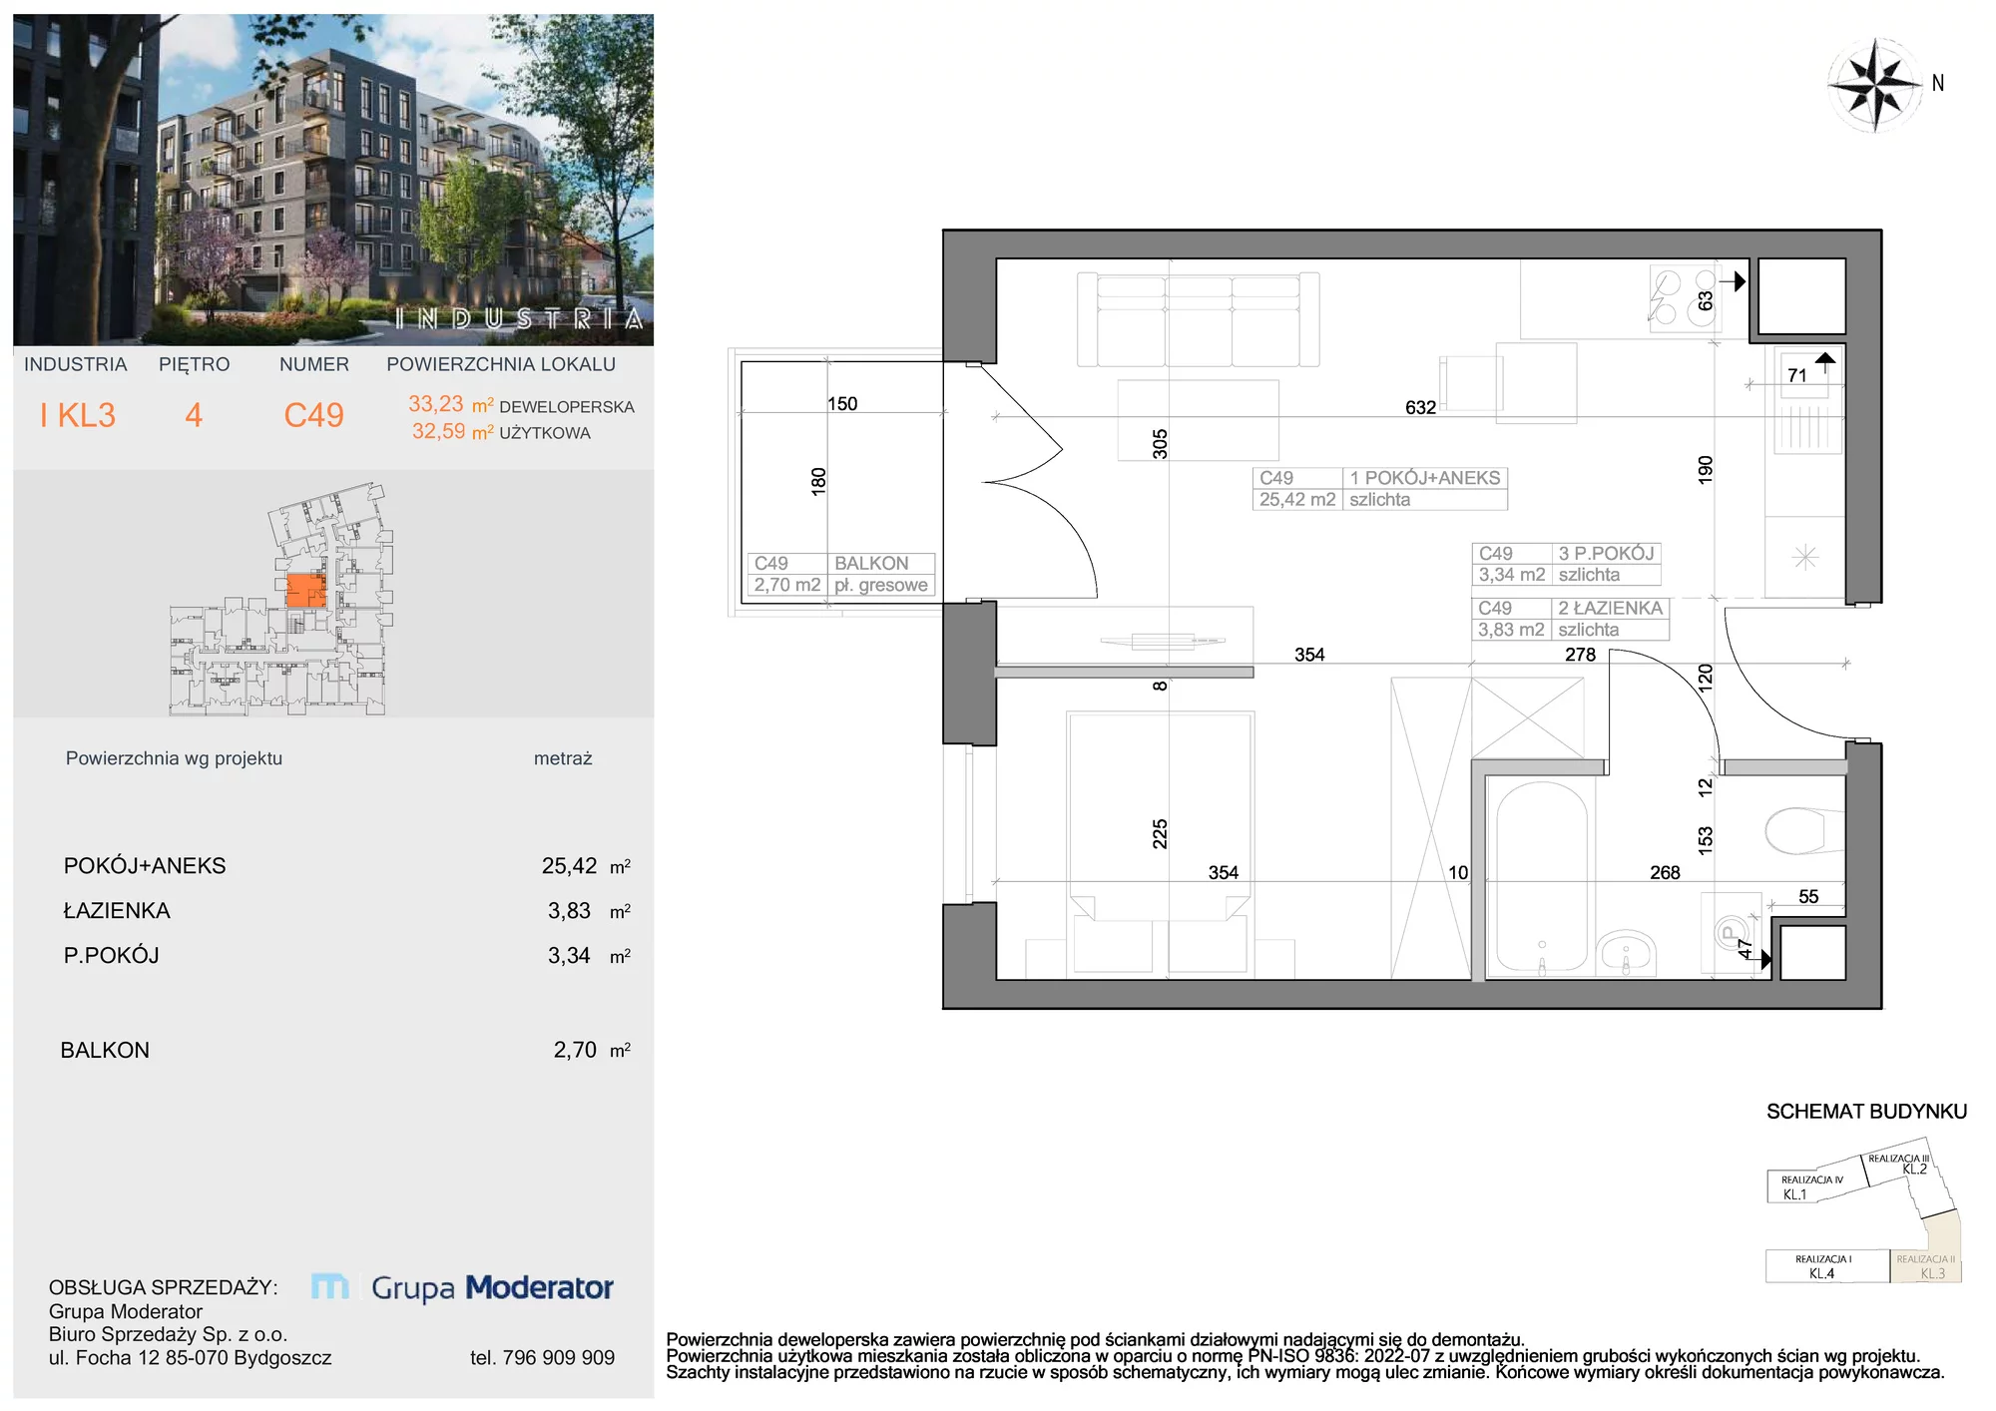The width and height of the screenshot is (1996, 1411).
Task: Click the toilet symbol in the bathroom
Action: pos(1804,830)
